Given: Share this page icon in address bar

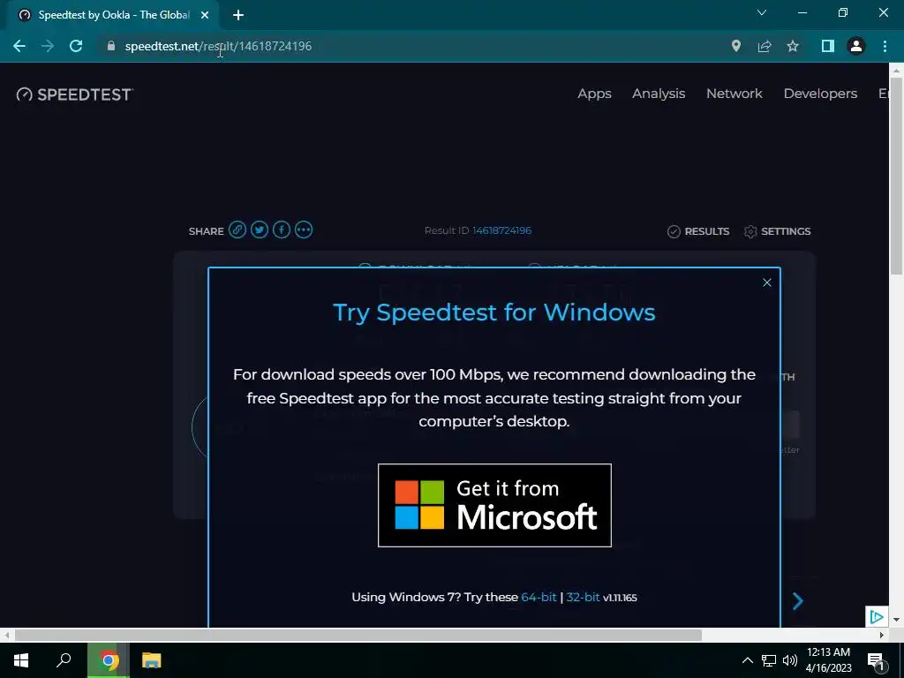Looking at the screenshot, I should pos(764,46).
